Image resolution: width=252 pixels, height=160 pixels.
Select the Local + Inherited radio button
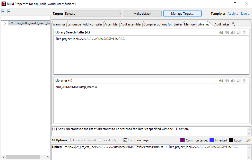[71, 140]
